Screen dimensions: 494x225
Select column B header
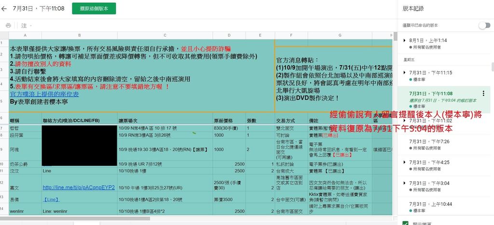point(80,35)
